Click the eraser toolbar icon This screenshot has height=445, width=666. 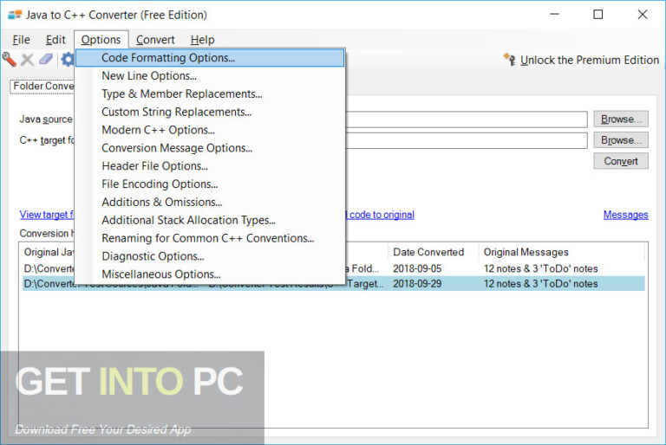click(46, 59)
